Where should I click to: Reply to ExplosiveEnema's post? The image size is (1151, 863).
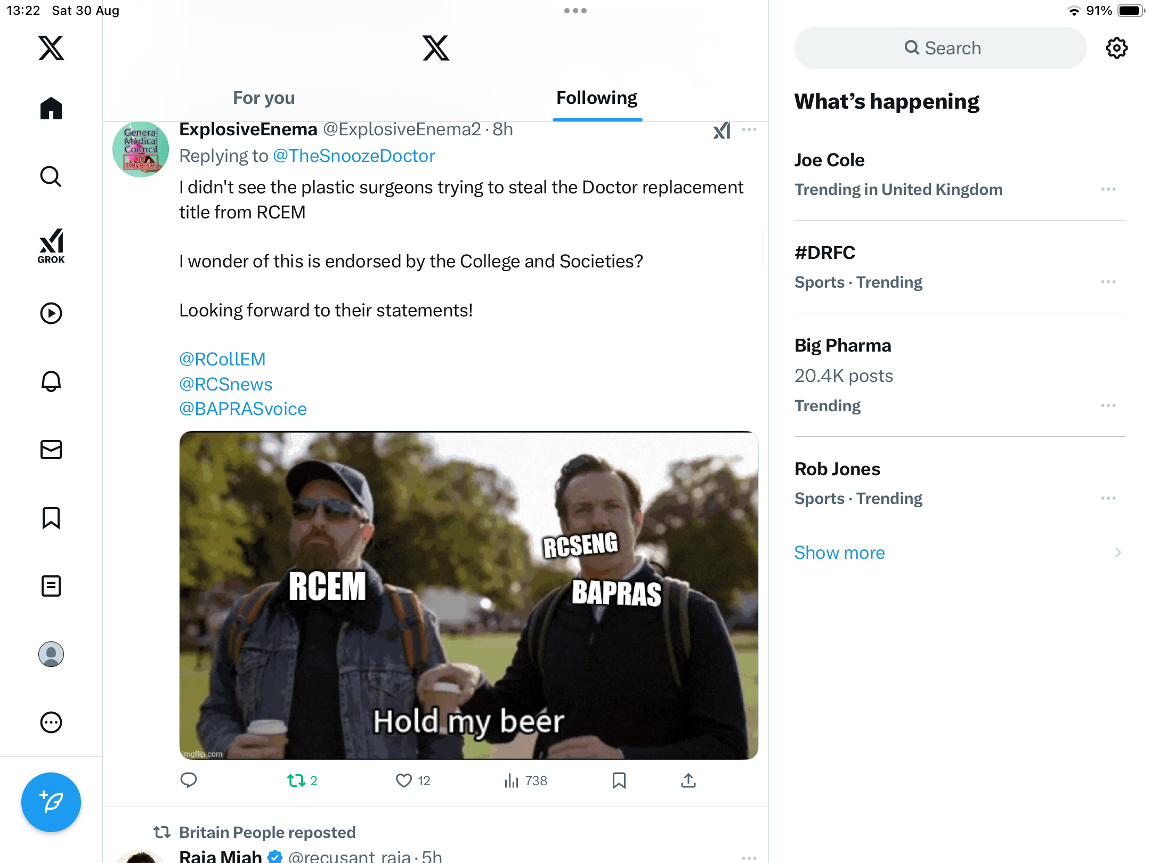(x=189, y=781)
